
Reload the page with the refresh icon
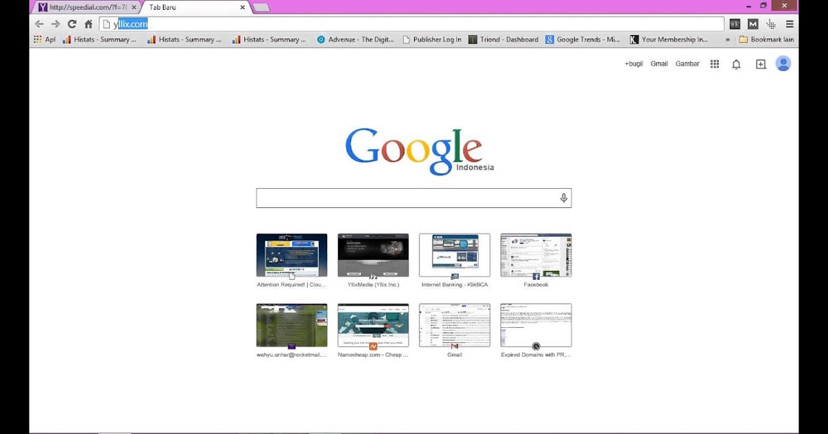pyautogui.click(x=72, y=24)
